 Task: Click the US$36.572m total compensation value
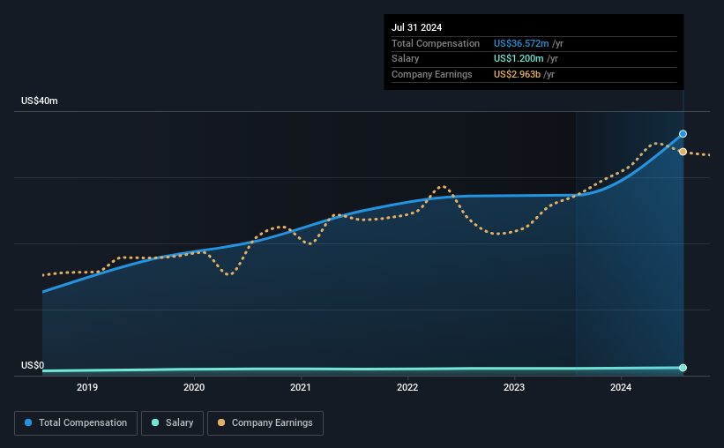[x=521, y=43]
